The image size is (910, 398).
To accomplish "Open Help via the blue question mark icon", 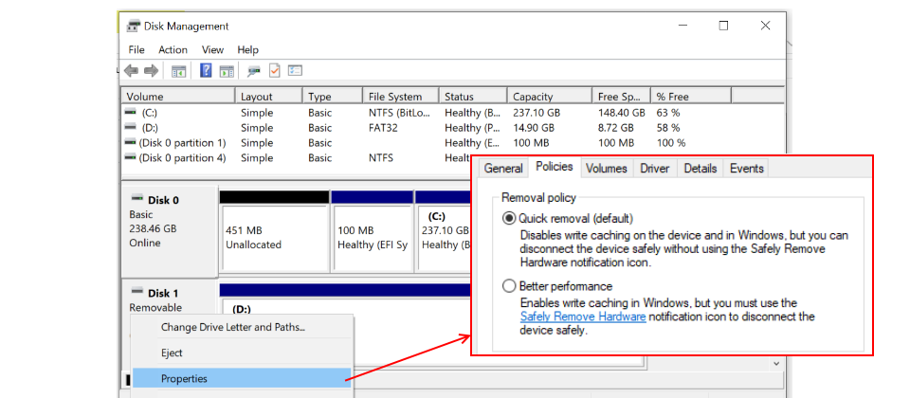I will point(205,71).
